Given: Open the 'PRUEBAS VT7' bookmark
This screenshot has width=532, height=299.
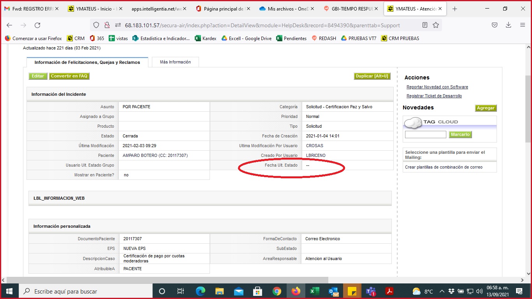Looking at the screenshot, I should pos(358,38).
